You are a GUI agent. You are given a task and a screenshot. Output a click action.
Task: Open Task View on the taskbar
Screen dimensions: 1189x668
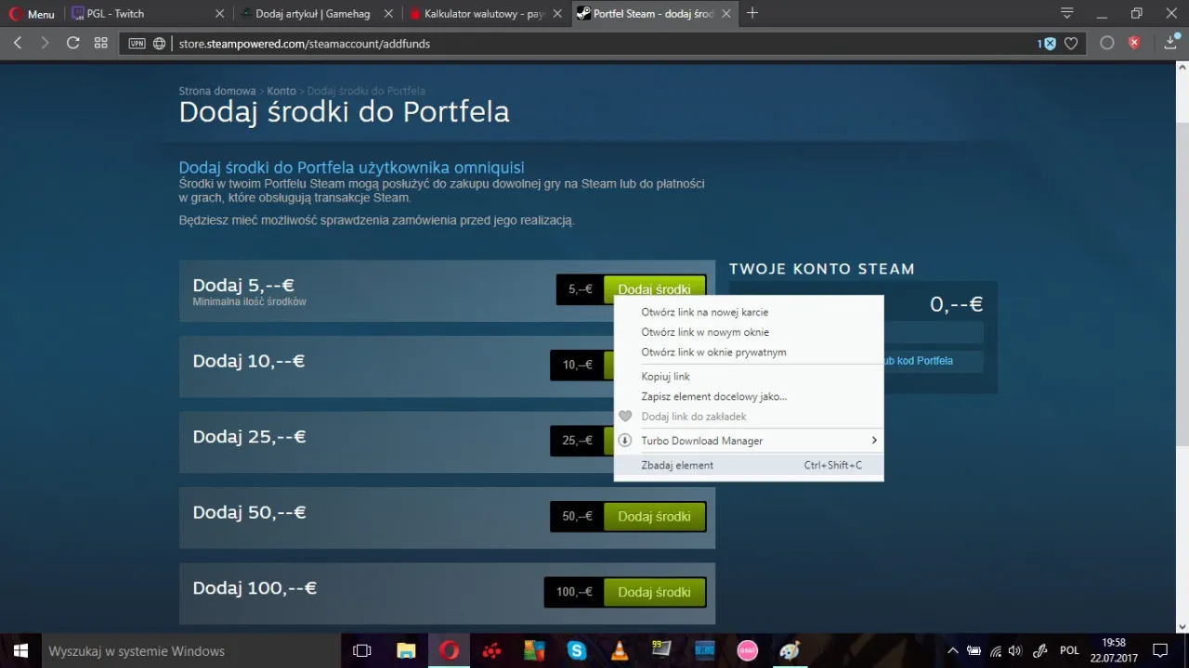(x=362, y=651)
